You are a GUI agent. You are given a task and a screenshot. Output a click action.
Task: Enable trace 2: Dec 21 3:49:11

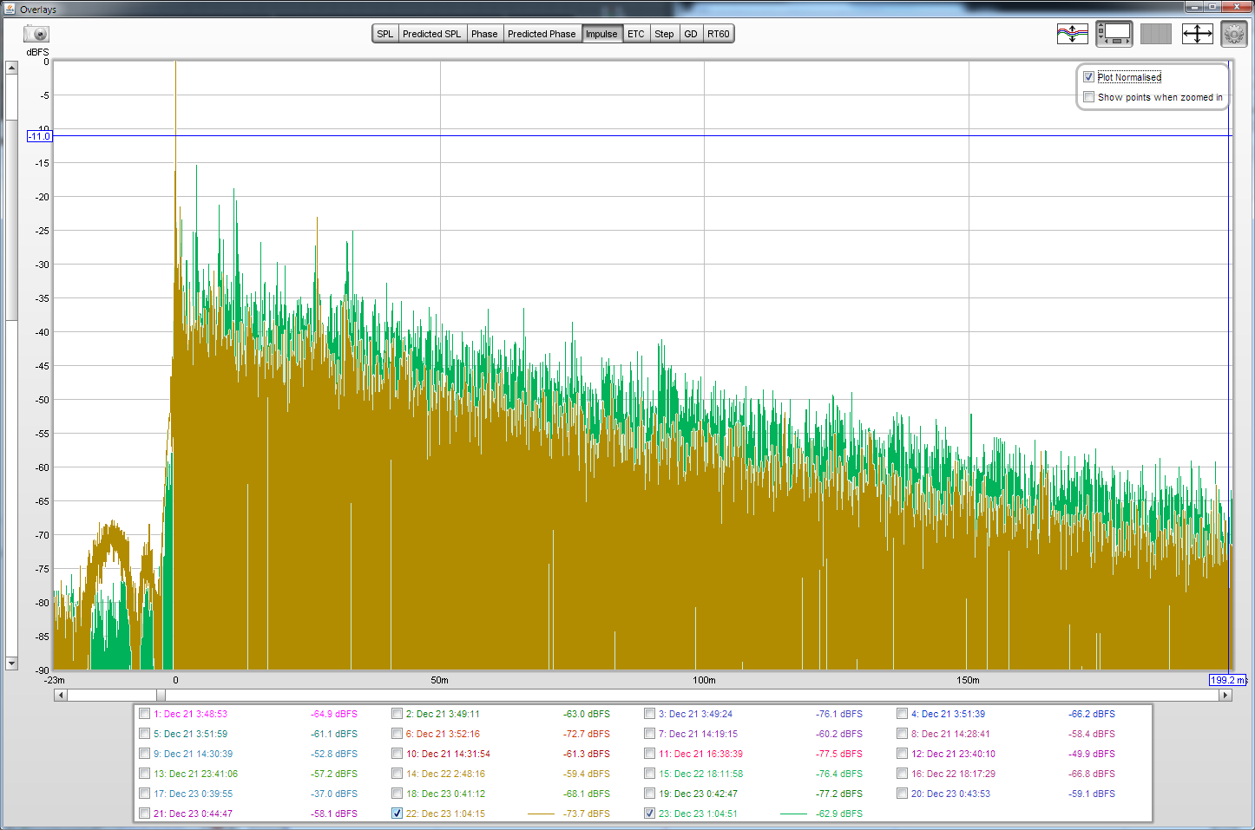tap(397, 714)
